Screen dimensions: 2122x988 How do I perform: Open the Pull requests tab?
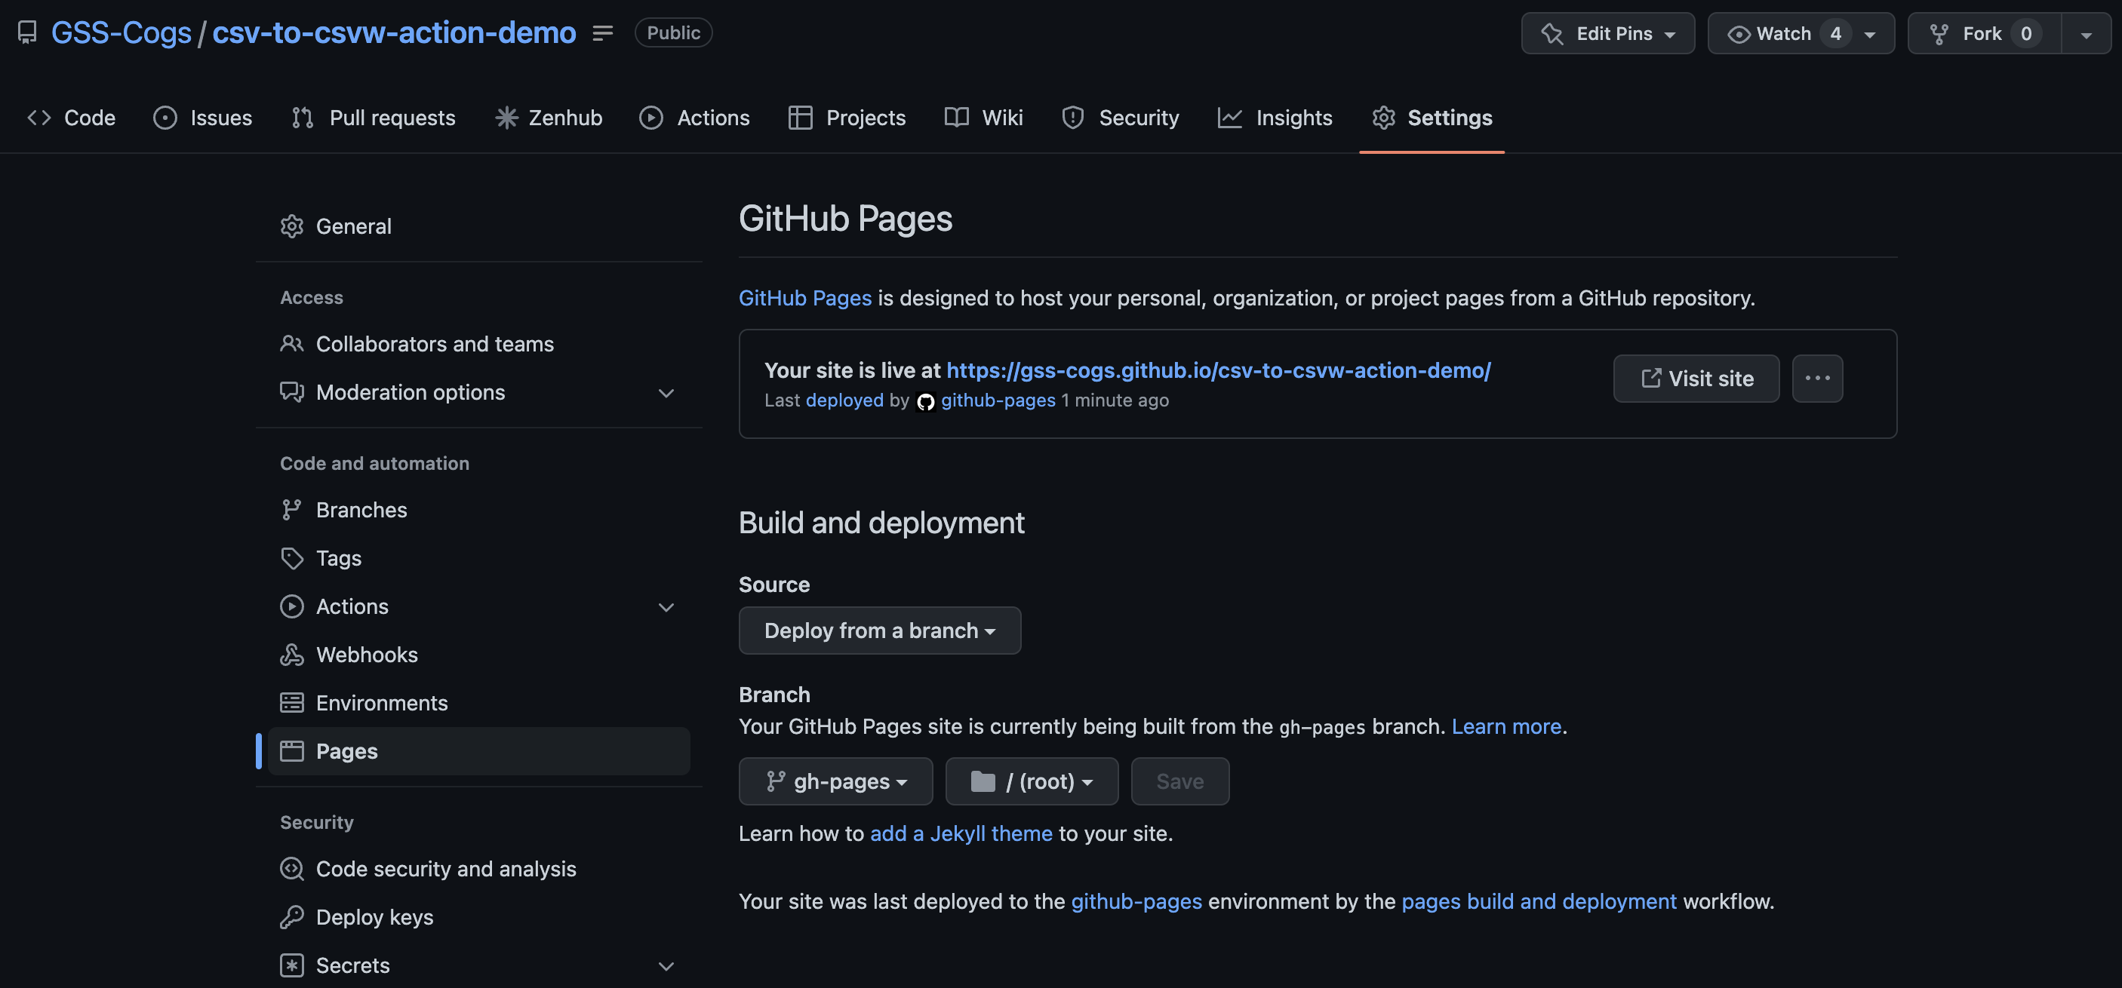[374, 118]
